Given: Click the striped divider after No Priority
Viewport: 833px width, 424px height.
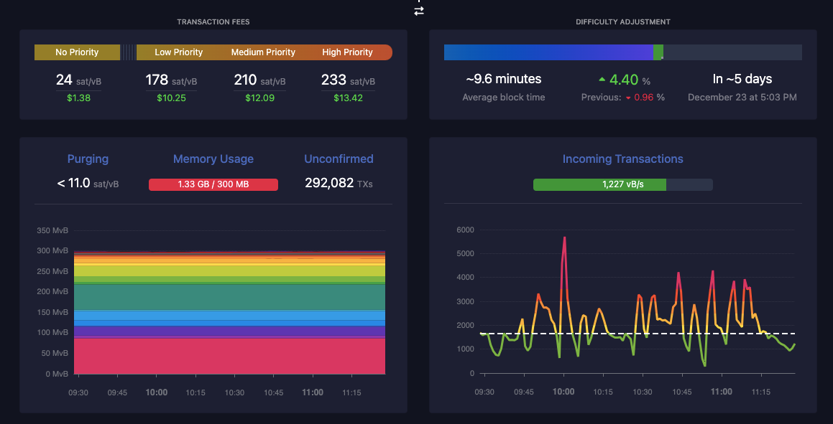Looking at the screenshot, I should click(x=127, y=52).
